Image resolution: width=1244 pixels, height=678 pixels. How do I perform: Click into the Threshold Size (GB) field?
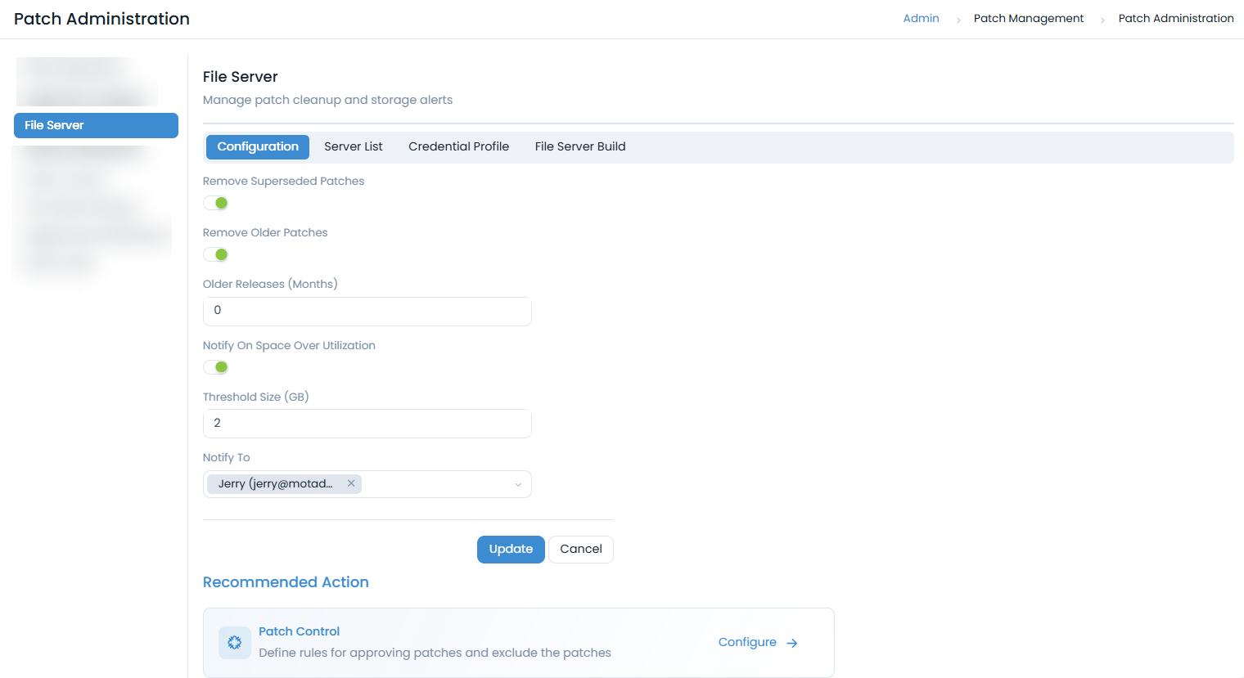click(x=367, y=424)
